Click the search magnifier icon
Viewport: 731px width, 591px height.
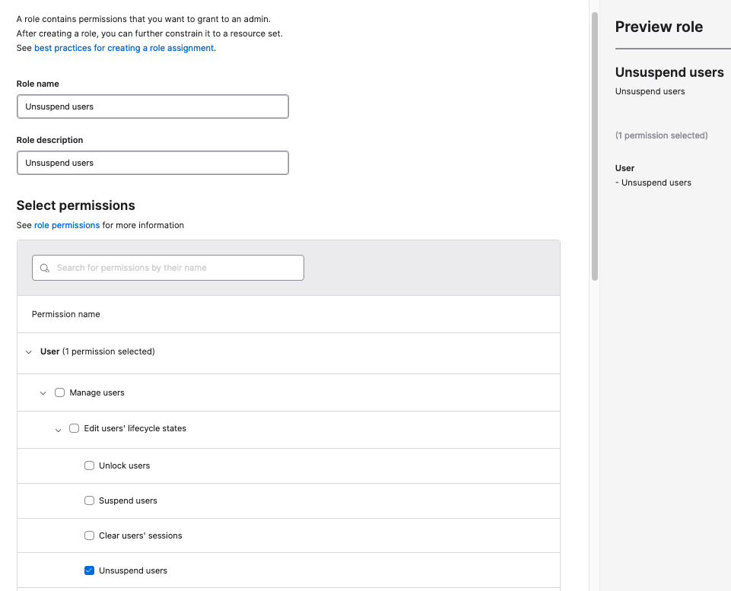click(x=46, y=268)
